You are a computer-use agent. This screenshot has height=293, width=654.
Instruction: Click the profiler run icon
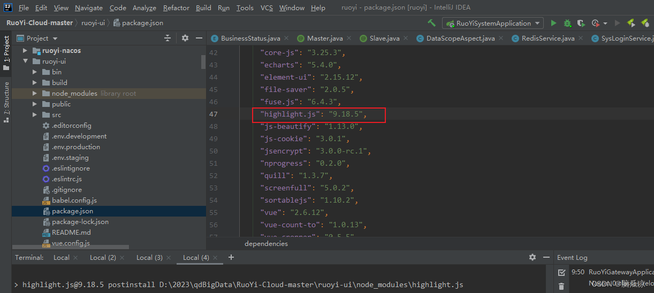[x=595, y=23]
